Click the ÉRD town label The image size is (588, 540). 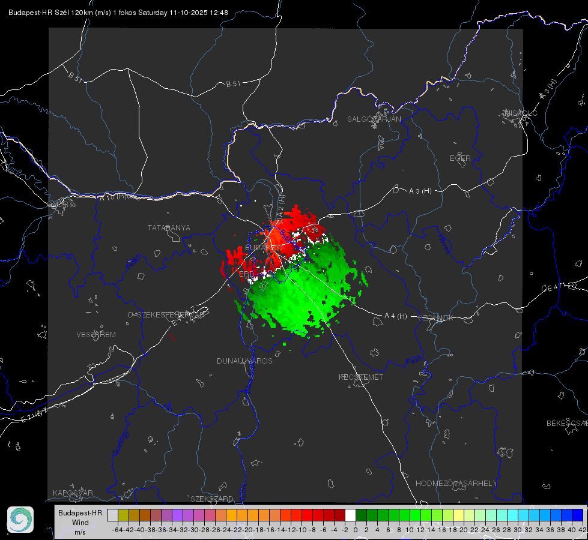pyautogui.click(x=246, y=274)
